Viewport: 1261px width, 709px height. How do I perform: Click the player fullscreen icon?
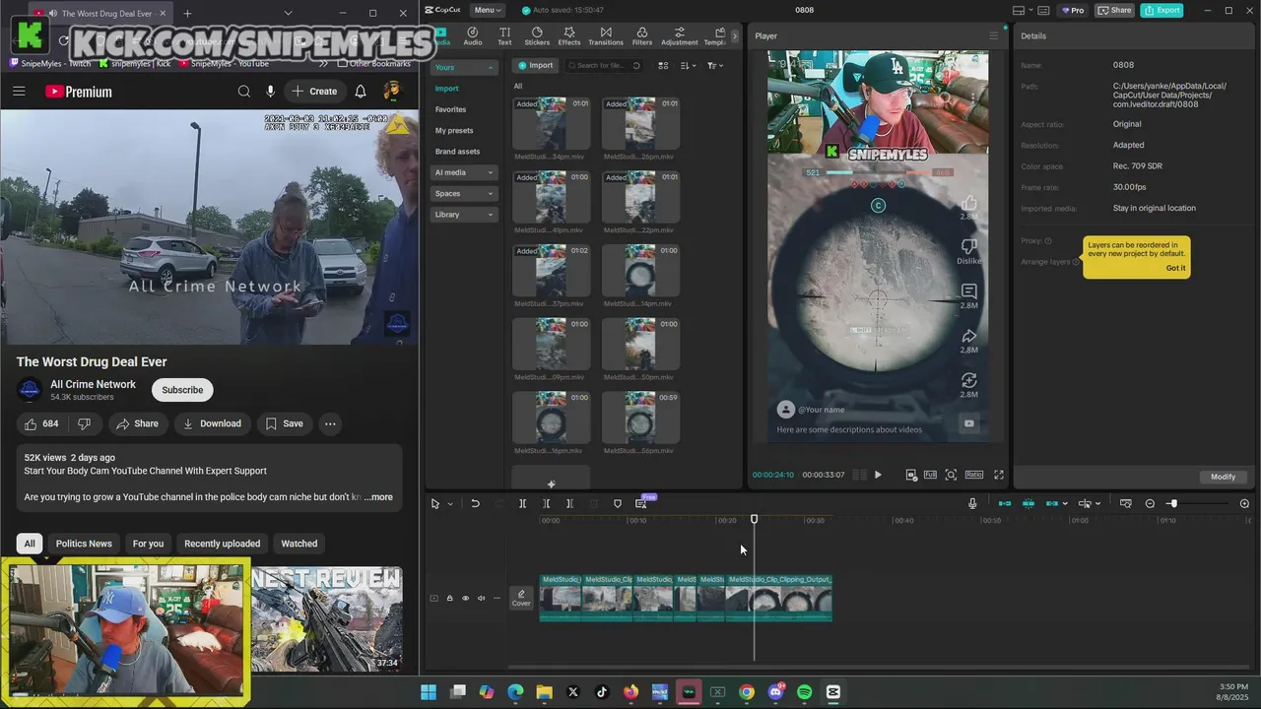pyautogui.click(x=998, y=475)
